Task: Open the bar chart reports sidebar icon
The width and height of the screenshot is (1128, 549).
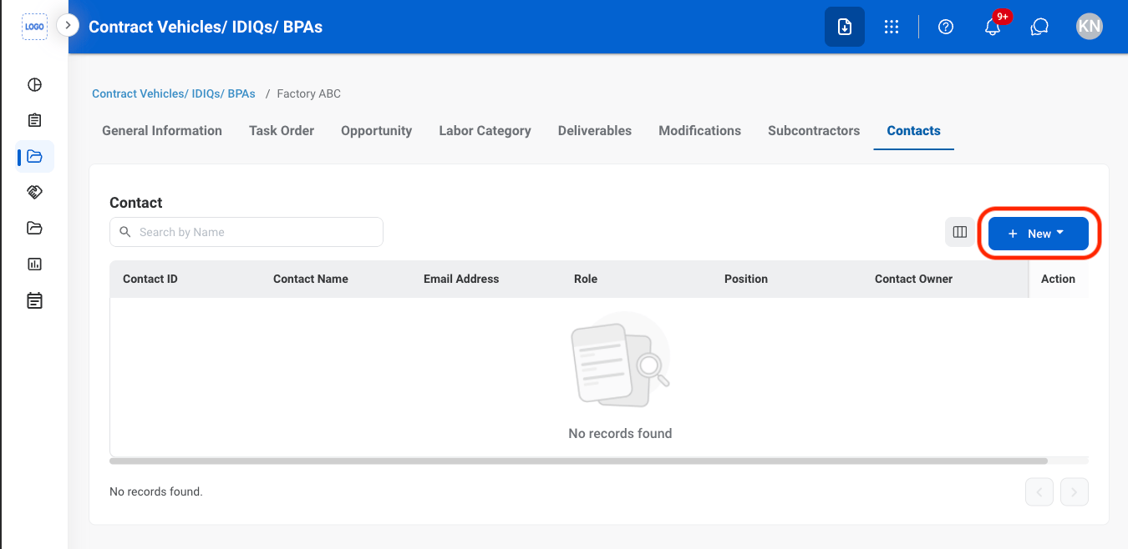Action: click(x=34, y=264)
